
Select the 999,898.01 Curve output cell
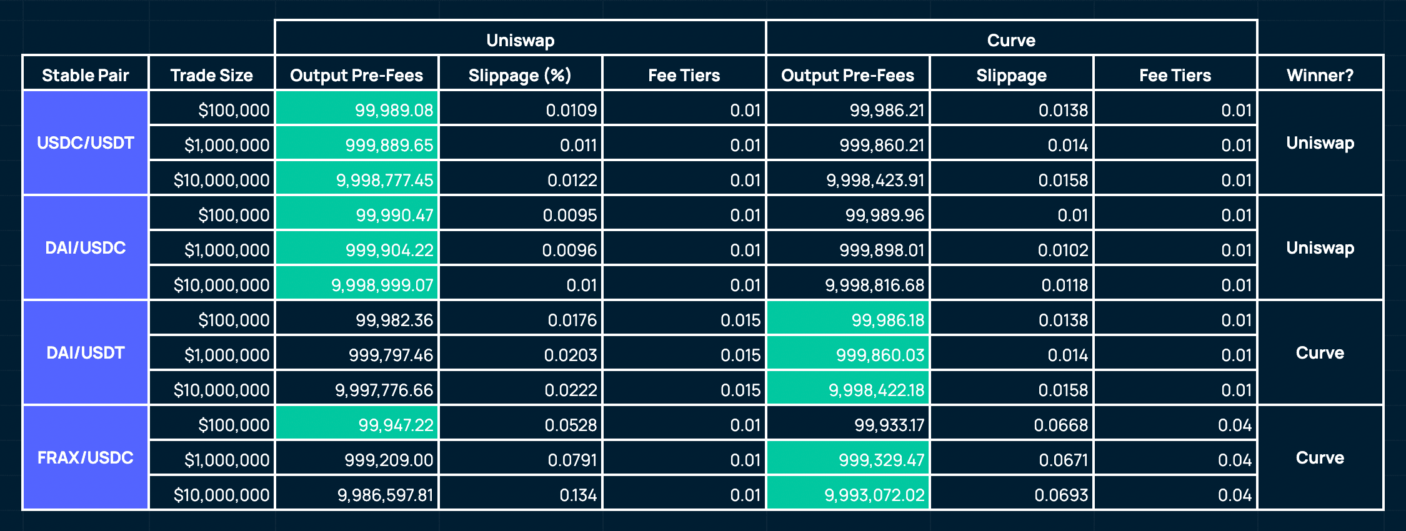(x=848, y=249)
